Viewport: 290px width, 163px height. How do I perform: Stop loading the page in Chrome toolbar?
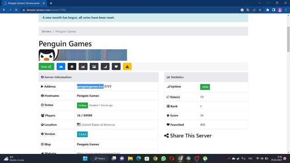click(16, 10)
